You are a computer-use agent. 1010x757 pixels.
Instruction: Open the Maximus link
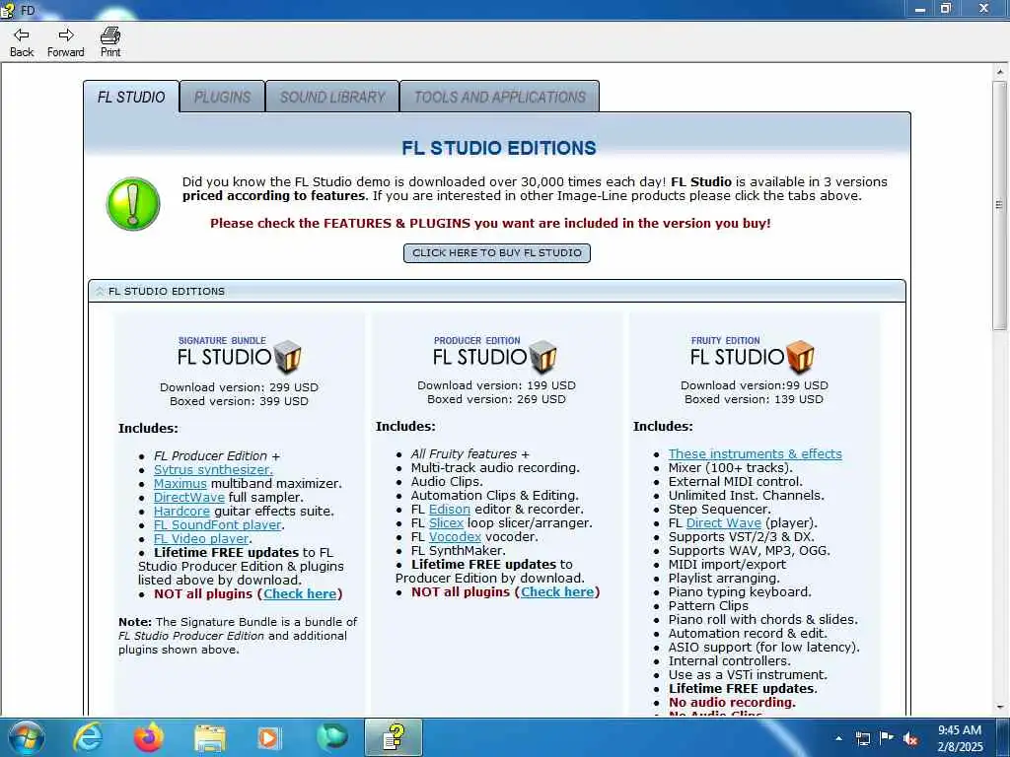tap(180, 483)
